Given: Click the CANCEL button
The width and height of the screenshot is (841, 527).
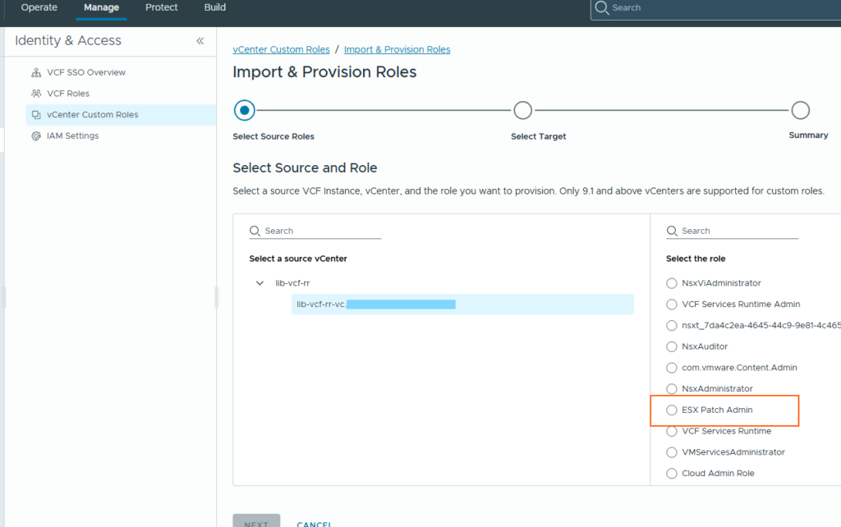Looking at the screenshot, I should point(315,523).
